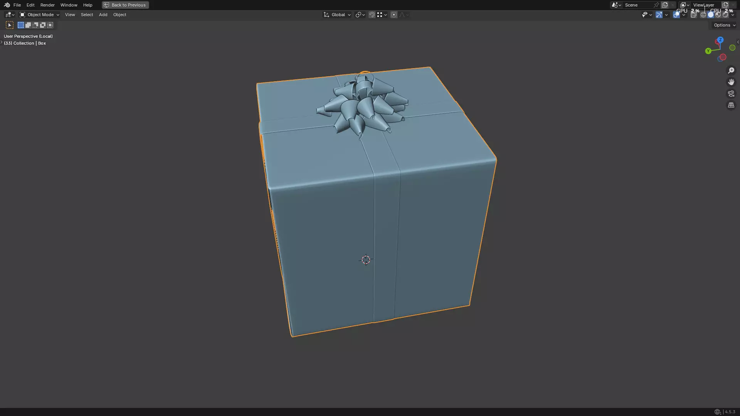Click the 4.5.3 version text
This screenshot has height=416, width=740.
click(730, 412)
